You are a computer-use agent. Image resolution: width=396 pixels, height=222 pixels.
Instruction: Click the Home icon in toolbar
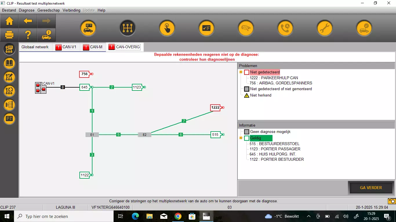(x=9, y=21)
